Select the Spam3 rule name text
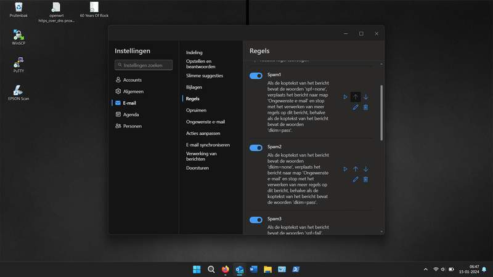The height and width of the screenshot is (277, 493). 274,219
